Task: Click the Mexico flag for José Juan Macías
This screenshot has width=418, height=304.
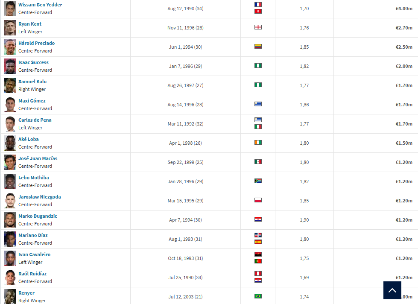Action: click(x=258, y=161)
